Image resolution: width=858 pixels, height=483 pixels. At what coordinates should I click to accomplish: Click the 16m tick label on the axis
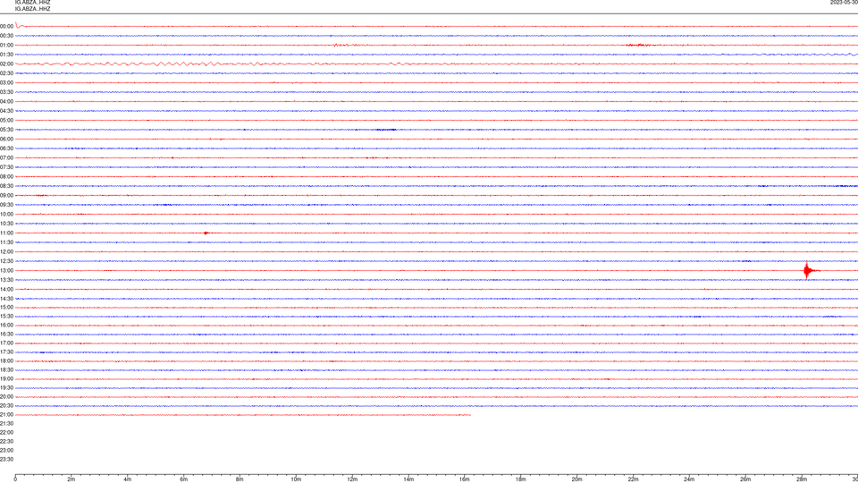pyautogui.click(x=465, y=479)
